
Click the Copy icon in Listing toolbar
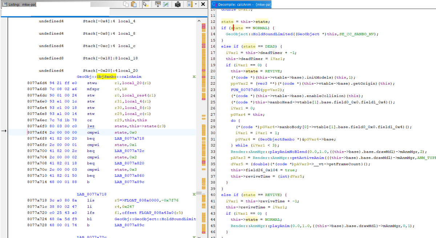[x=126, y=4]
